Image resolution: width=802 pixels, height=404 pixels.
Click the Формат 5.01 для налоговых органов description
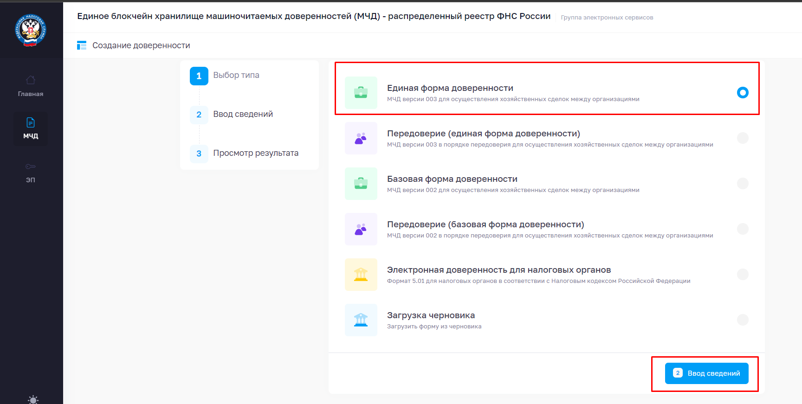coord(538,281)
